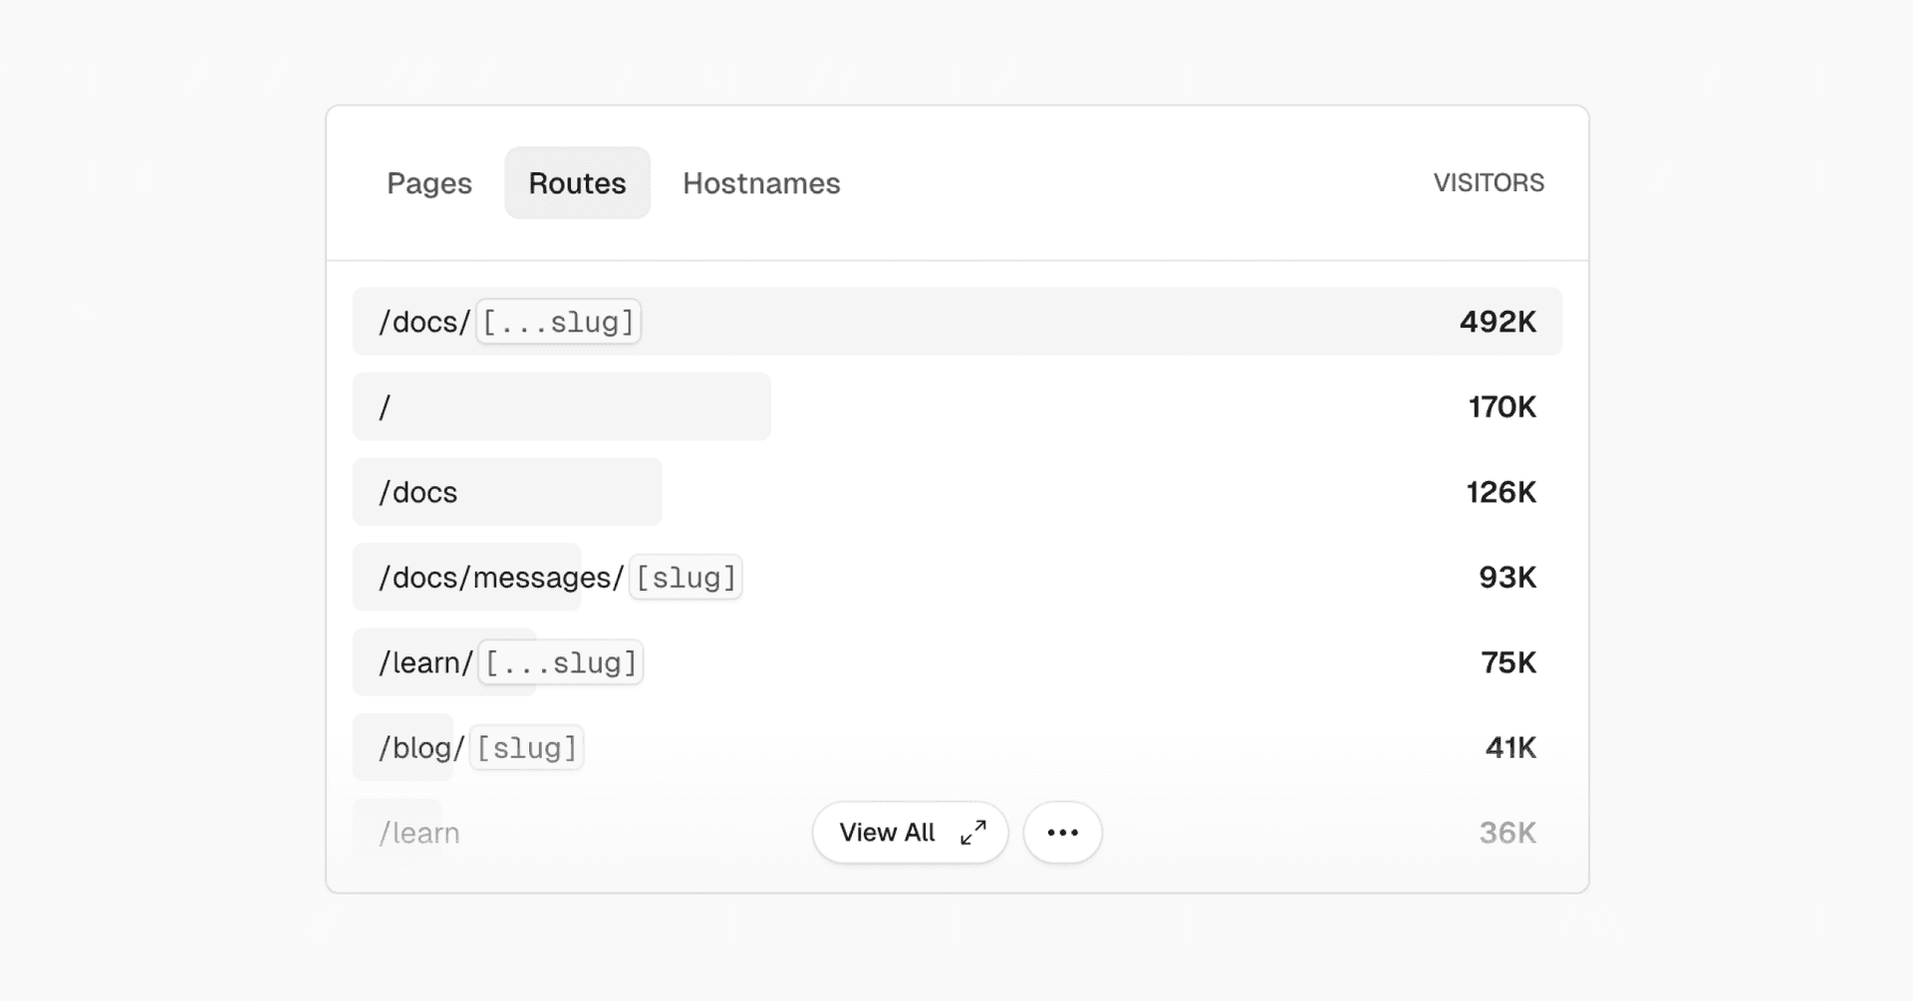Viewport: 1913px width, 1001px height.
Task: Click the [slug] badge on /docs/messages/ route
Action: [685, 578]
